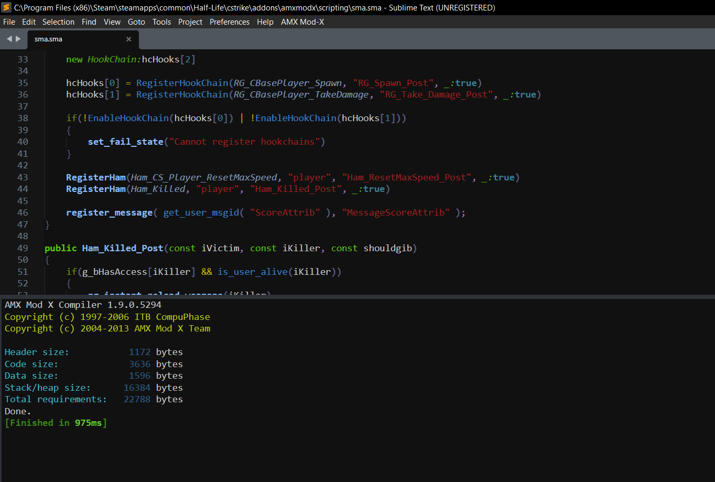Click "Data size:" value 1596
Viewport: 715px width, 482px height.
coord(139,376)
